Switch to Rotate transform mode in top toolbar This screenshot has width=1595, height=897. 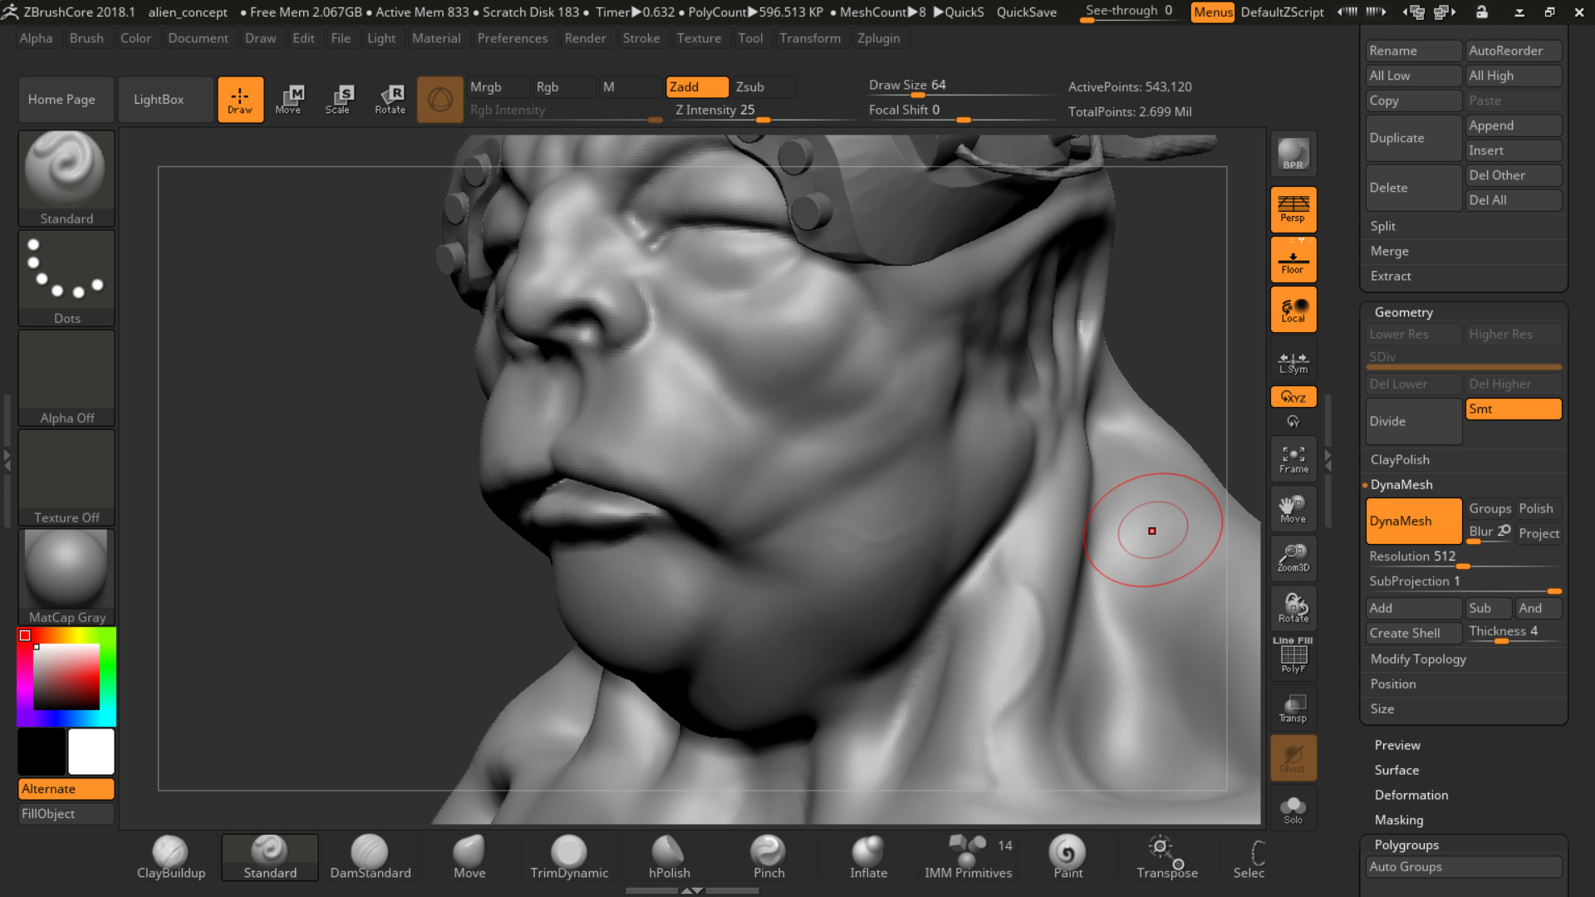pyautogui.click(x=390, y=100)
